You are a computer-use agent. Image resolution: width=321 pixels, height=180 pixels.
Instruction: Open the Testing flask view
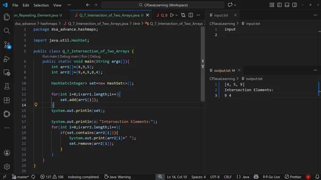coord(7,86)
